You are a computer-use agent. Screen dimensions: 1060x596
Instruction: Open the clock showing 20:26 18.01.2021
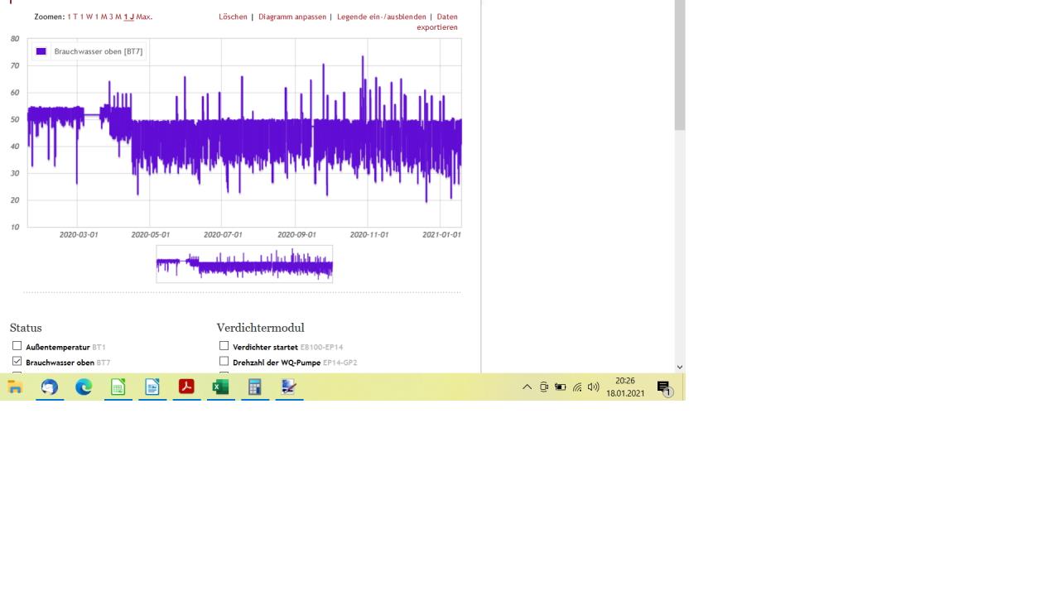point(625,387)
